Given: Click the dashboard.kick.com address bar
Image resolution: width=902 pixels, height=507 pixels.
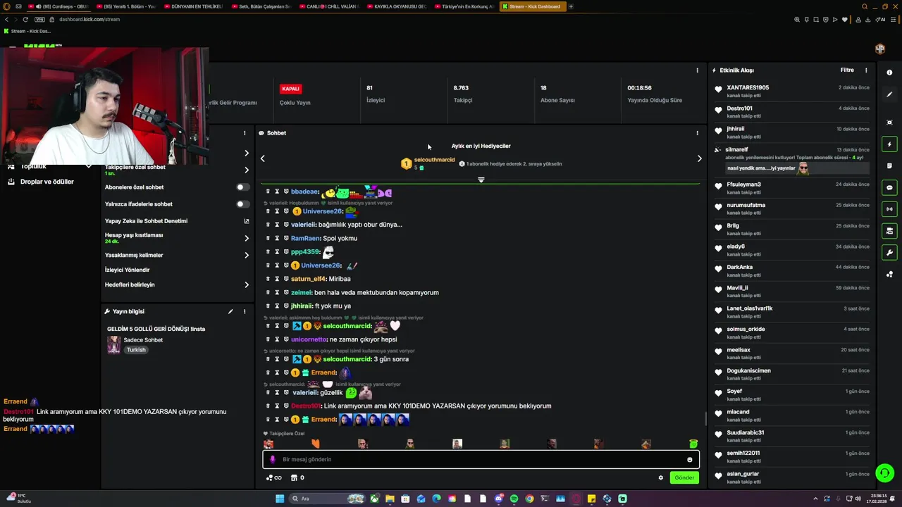Looking at the screenshot, I should pos(89,19).
